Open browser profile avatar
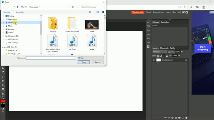The width and height of the screenshot is (214, 120). coord(204,7)
